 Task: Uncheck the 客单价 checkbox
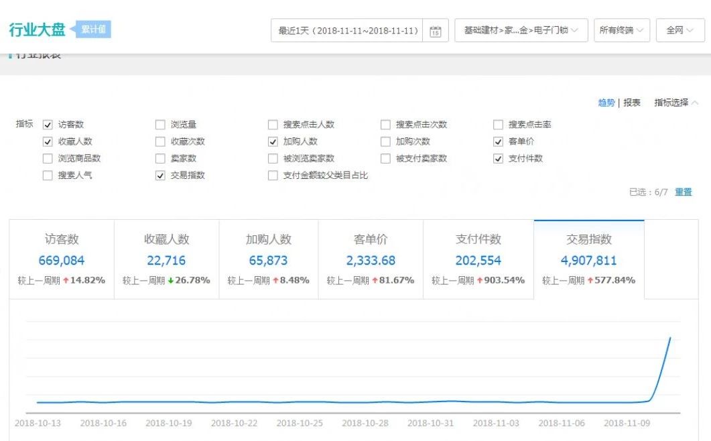click(498, 141)
